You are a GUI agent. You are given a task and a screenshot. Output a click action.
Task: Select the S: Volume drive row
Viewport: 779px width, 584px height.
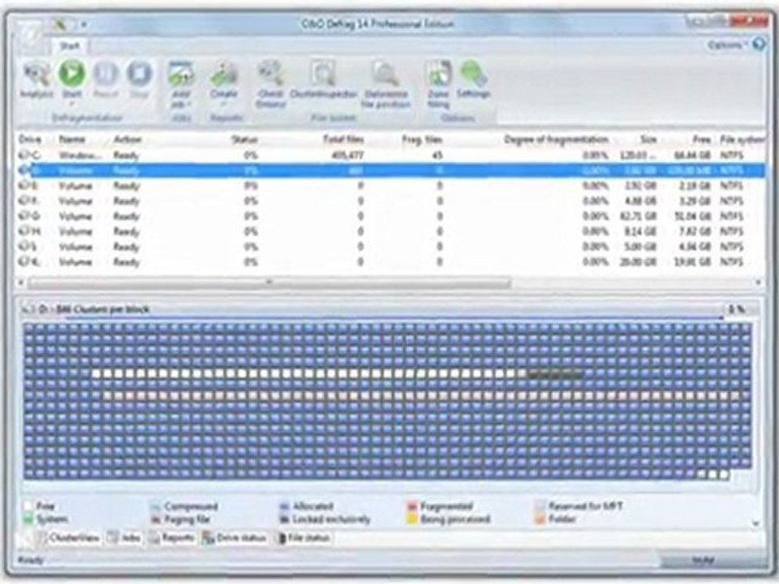point(390,247)
